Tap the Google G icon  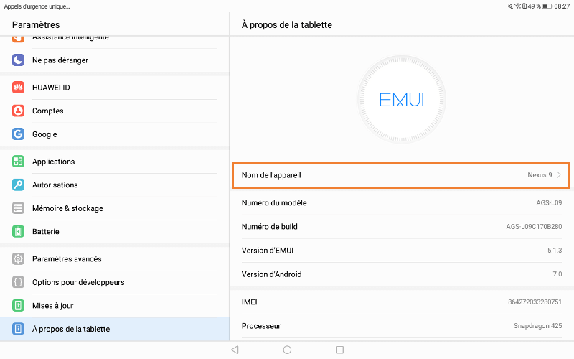tap(18, 134)
